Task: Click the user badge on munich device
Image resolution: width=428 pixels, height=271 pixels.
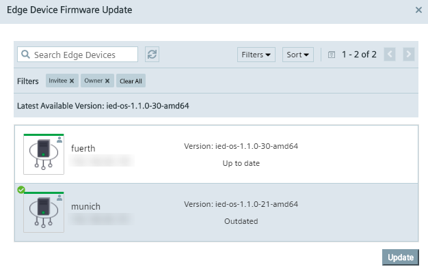Action: pos(59,198)
